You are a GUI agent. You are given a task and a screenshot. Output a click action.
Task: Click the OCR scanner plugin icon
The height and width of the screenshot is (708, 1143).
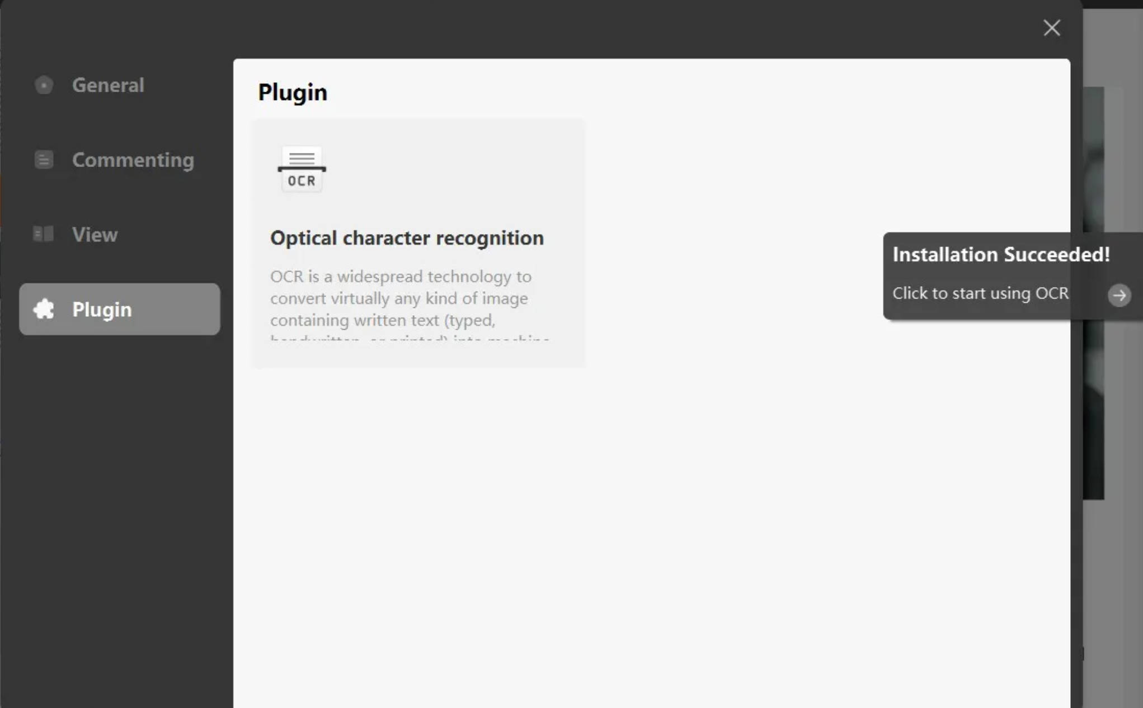coord(302,169)
